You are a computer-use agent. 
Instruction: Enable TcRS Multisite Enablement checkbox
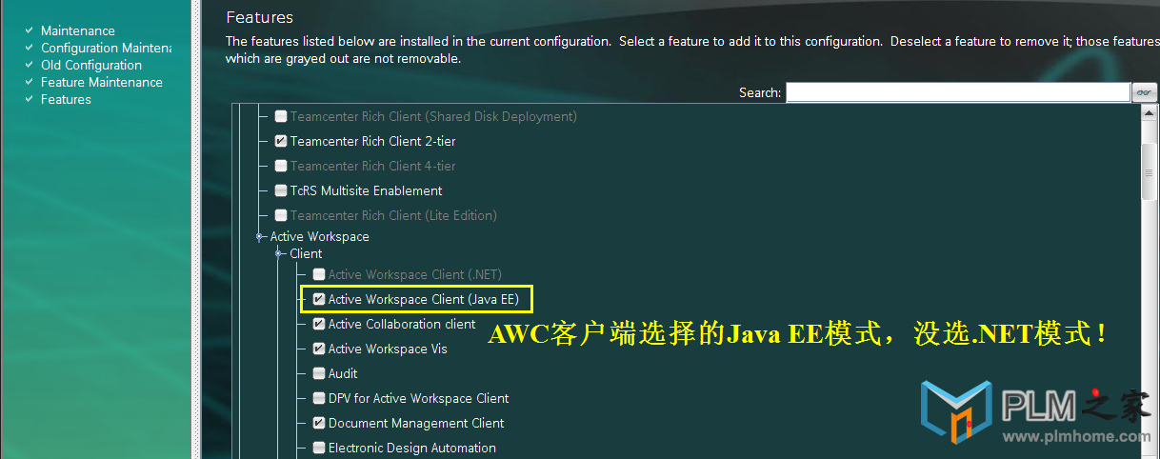click(281, 190)
